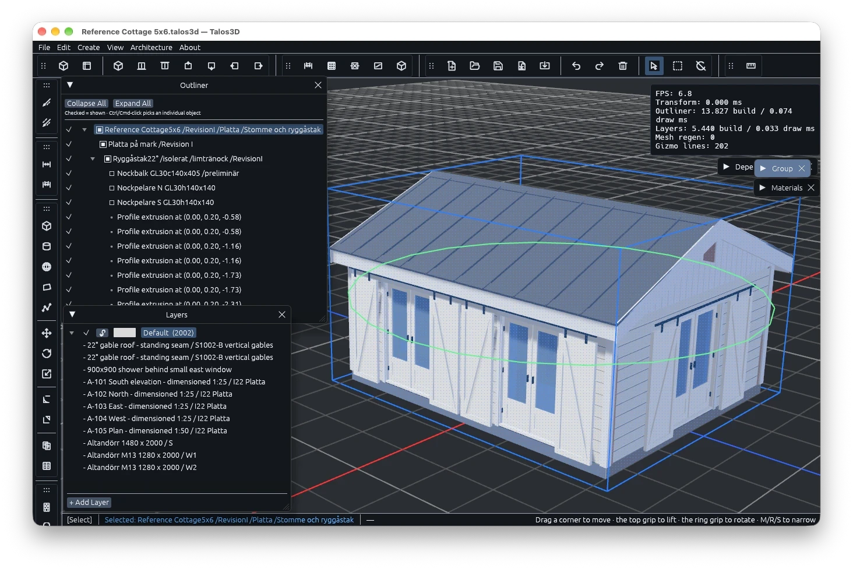Activate the rotate tool icon
Image resolution: width=853 pixels, height=569 pixels.
[x=47, y=354]
